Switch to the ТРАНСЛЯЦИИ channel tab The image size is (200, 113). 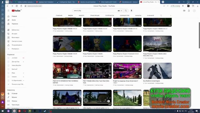(x=95, y=15)
